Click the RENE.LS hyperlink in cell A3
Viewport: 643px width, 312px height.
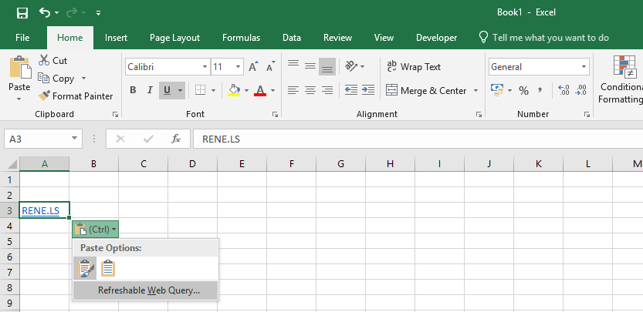[x=41, y=210]
